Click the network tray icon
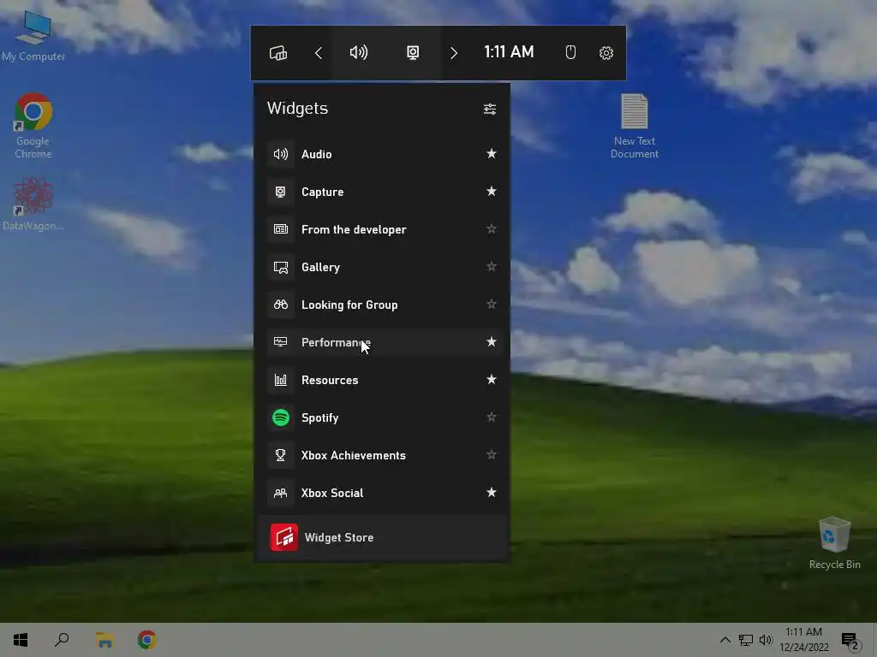 pyautogui.click(x=746, y=640)
